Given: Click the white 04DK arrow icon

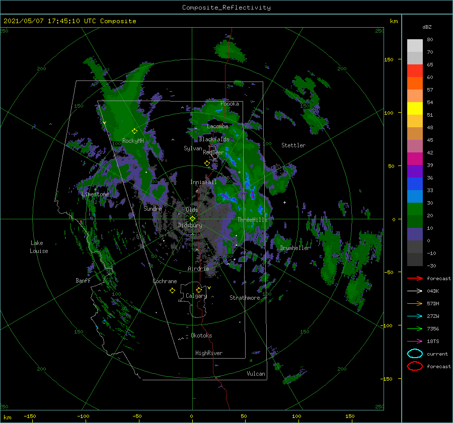Looking at the screenshot, I should 415,291.
